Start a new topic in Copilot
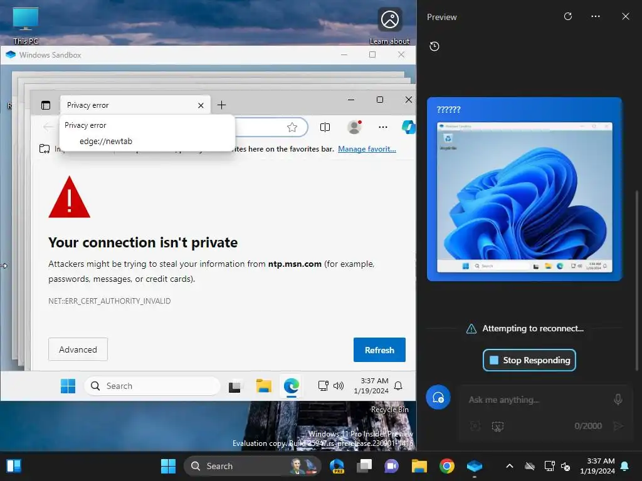The image size is (642, 481). [438, 397]
